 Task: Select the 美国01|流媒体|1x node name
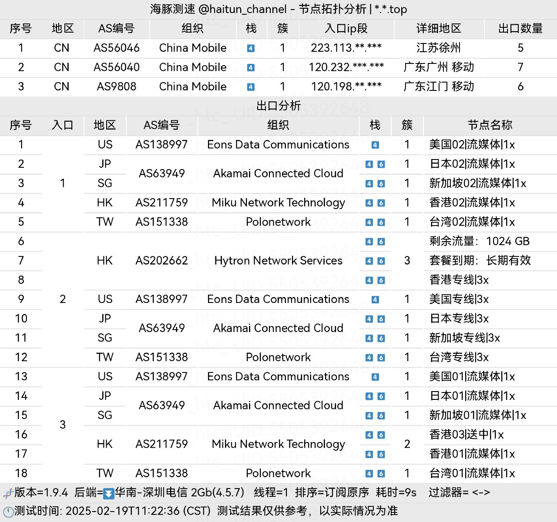click(x=472, y=376)
